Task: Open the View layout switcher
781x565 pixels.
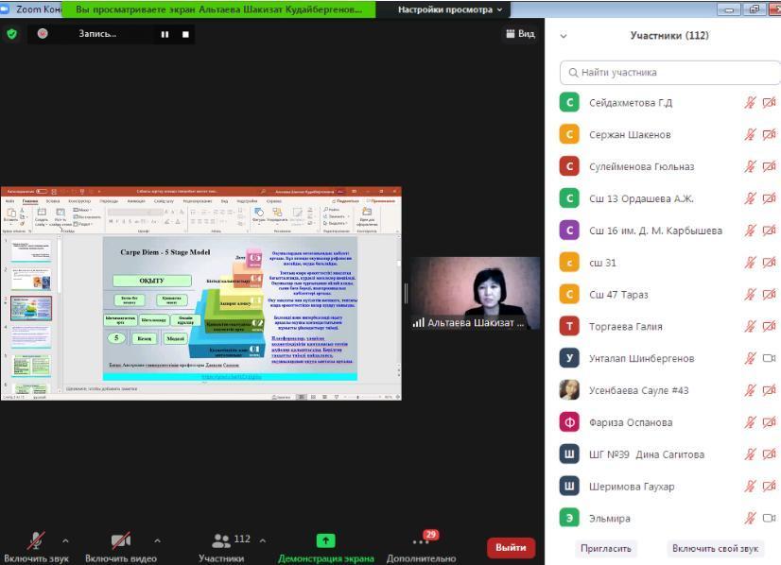Action: (520, 34)
